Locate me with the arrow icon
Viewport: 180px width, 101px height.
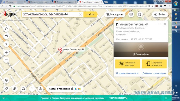click(6, 44)
